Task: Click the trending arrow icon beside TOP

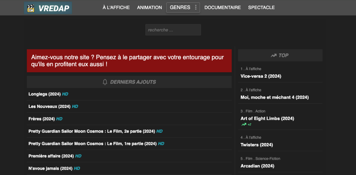Action: [274, 55]
